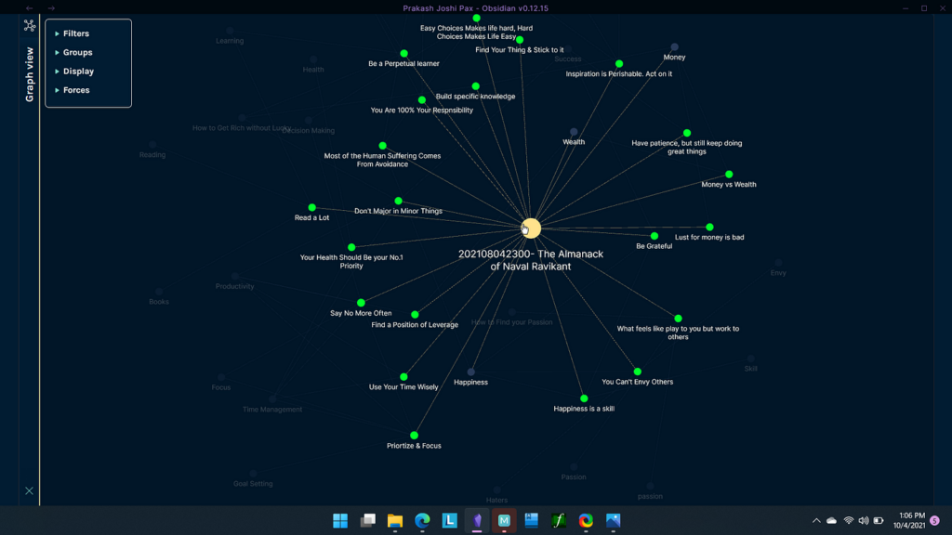The width and height of the screenshot is (952, 535).
Task: Select the 'Money vs Wealth' node
Action: point(729,174)
